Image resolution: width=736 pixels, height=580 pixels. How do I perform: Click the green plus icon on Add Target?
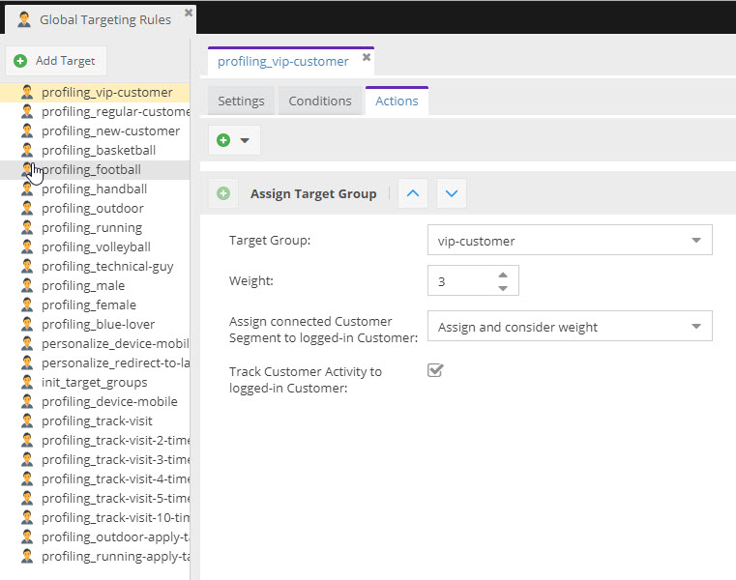(x=20, y=61)
